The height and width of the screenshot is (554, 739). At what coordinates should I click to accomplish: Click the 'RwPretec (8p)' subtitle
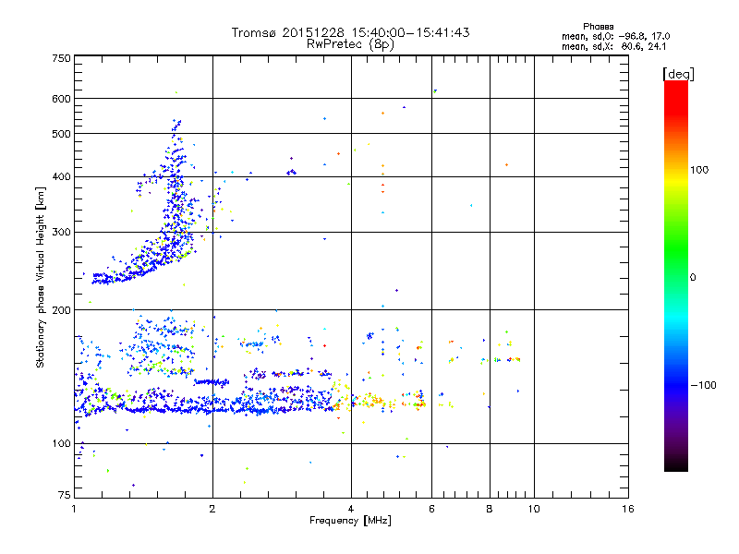(350, 44)
